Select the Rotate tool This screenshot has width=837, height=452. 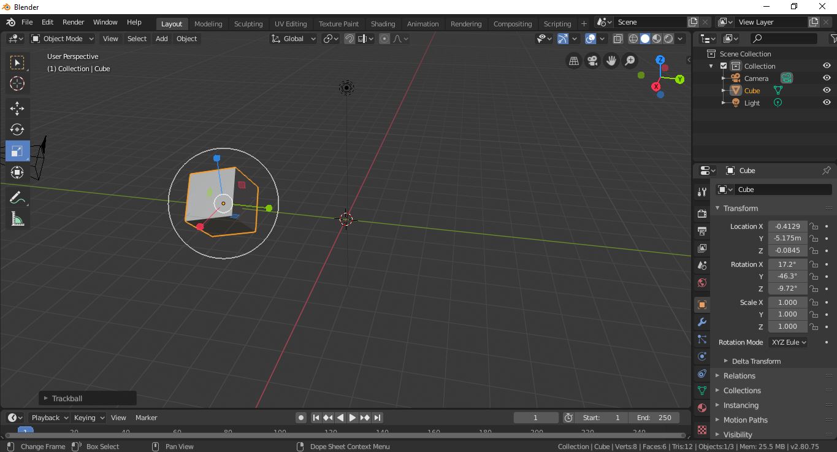click(x=17, y=129)
